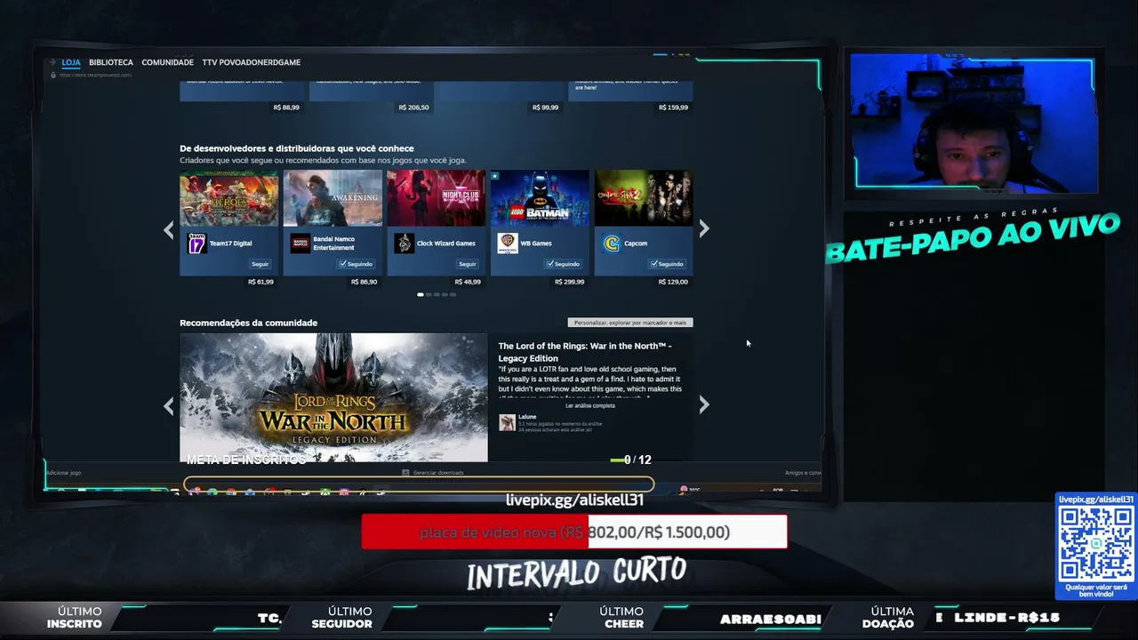This screenshot has height=640, width=1138.
Task: Follow Team17 Digital with the Seguir button
Action: 260,264
